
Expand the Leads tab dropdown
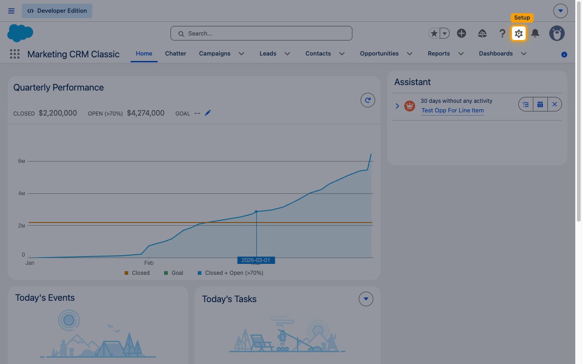pyautogui.click(x=287, y=54)
